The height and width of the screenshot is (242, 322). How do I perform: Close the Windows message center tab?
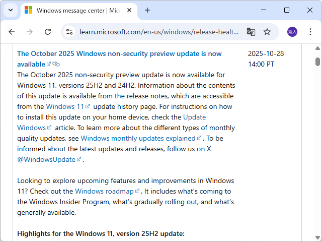130,10
